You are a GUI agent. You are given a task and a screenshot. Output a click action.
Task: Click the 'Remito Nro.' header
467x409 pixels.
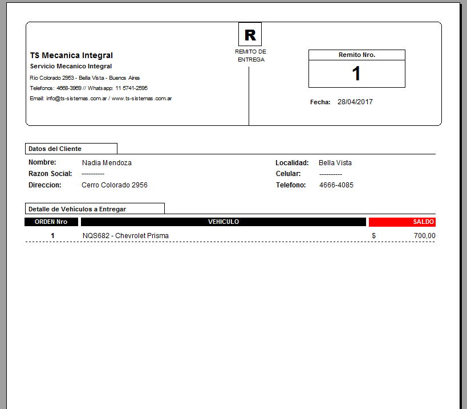pos(357,55)
